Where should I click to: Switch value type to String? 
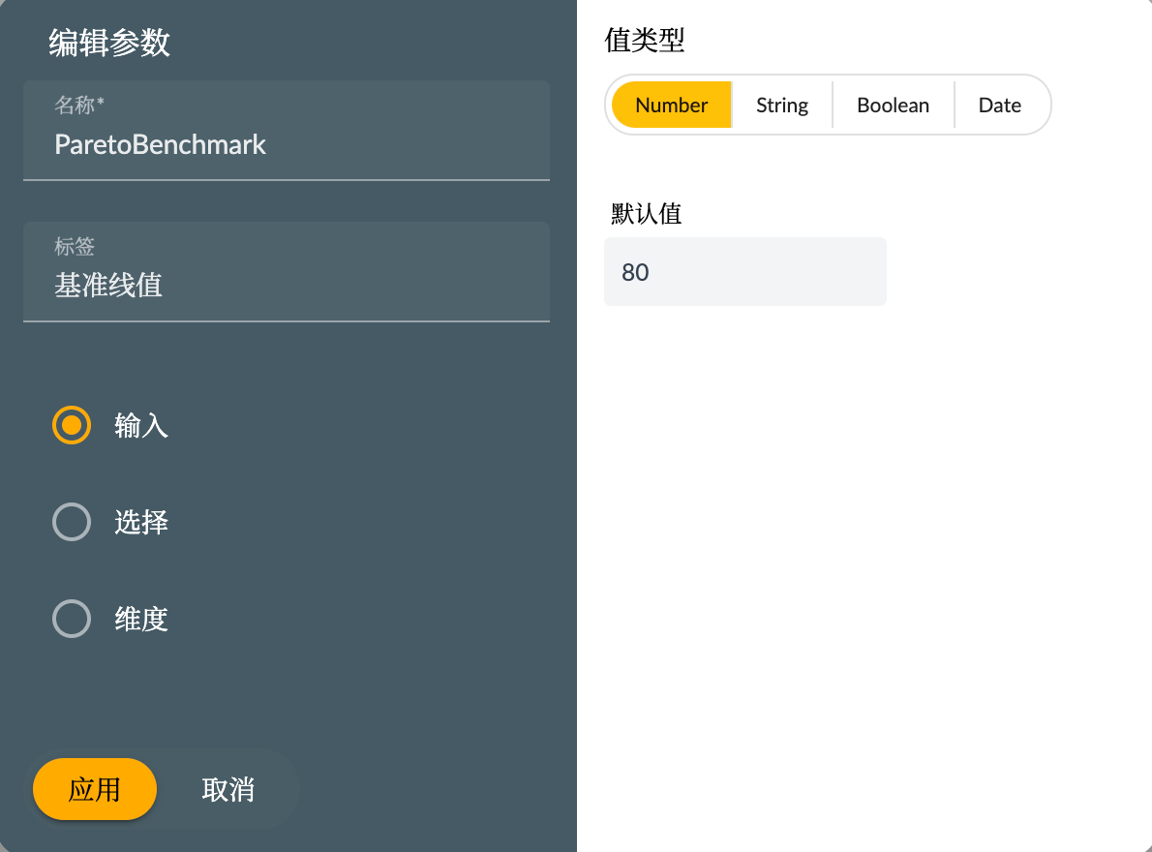(781, 105)
